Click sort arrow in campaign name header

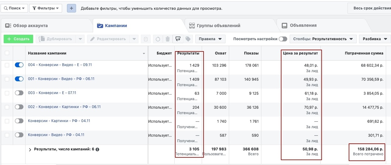pyautogui.click(x=144, y=54)
